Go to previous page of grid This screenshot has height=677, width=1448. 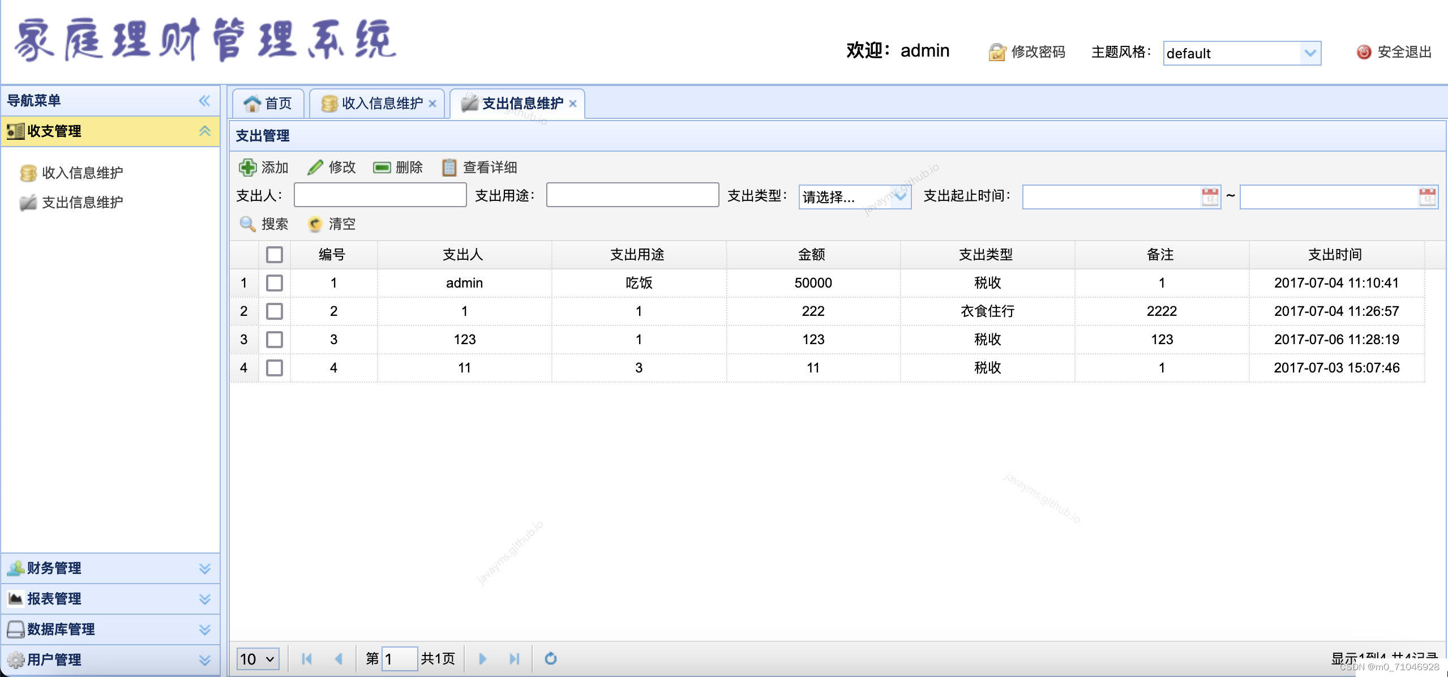tap(339, 659)
